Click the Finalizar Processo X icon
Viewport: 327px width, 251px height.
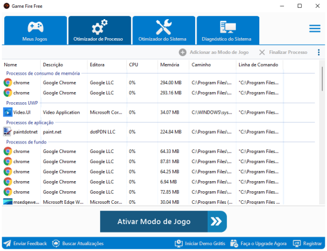coord(262,52)
